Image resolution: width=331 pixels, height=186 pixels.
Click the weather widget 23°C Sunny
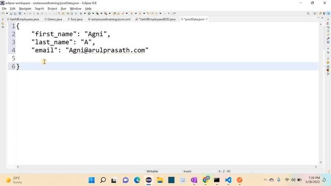pyautogui.click(x=14, y=180)
